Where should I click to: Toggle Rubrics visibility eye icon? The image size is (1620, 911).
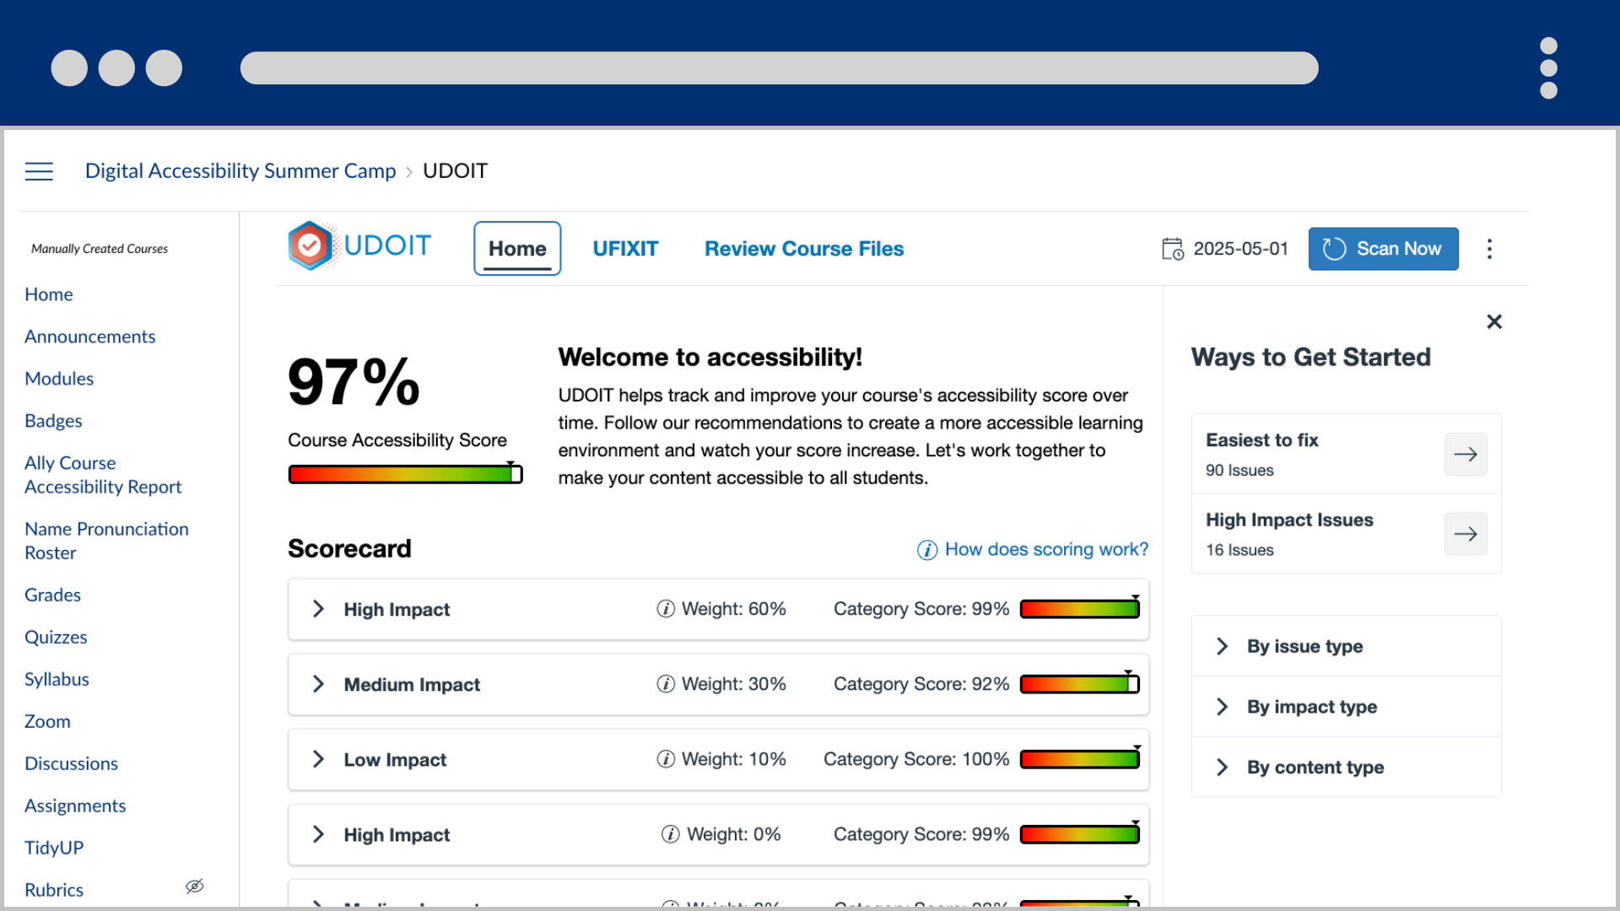[x=195, y=887]
